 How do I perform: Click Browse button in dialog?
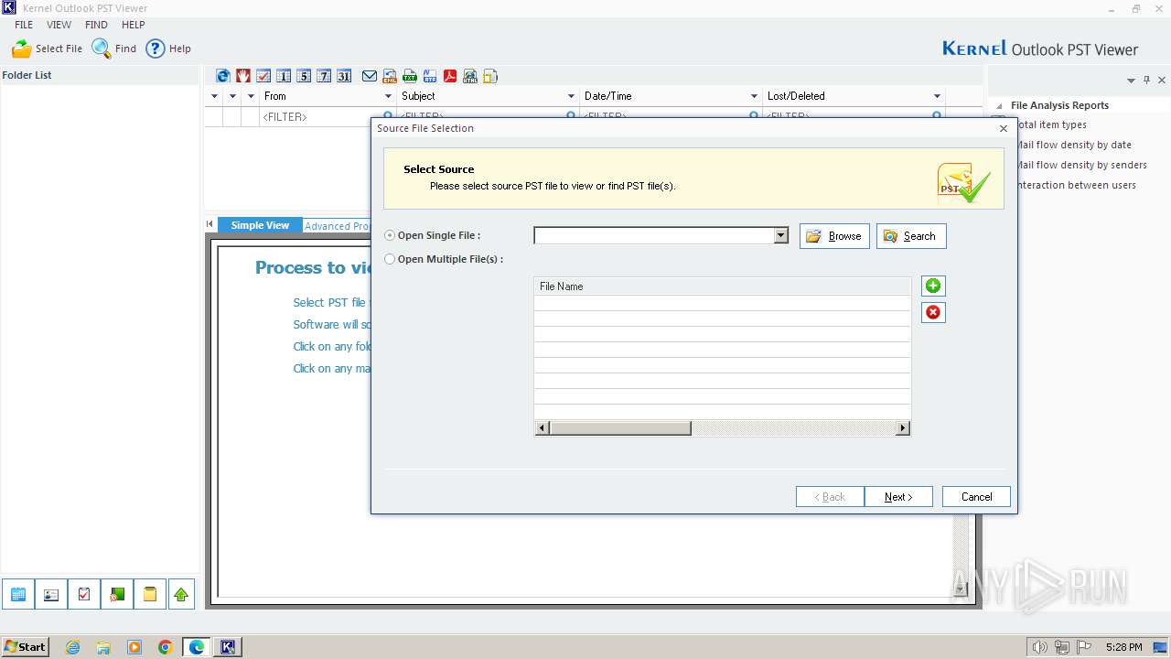point(834,236)
